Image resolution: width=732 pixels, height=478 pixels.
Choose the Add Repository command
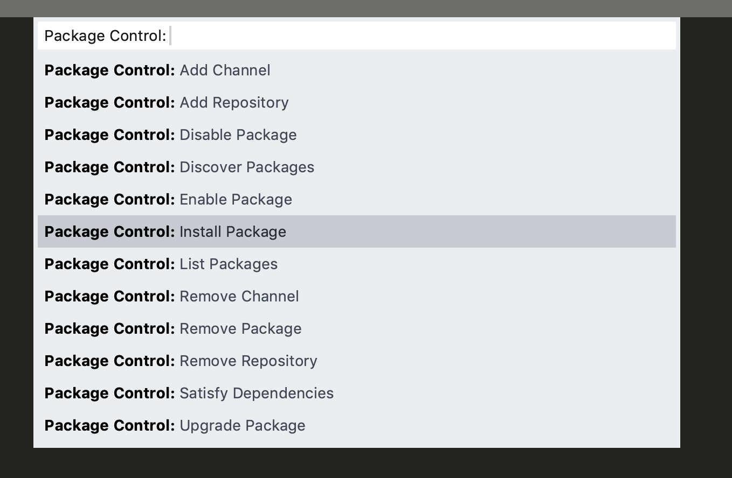(356, 103)
